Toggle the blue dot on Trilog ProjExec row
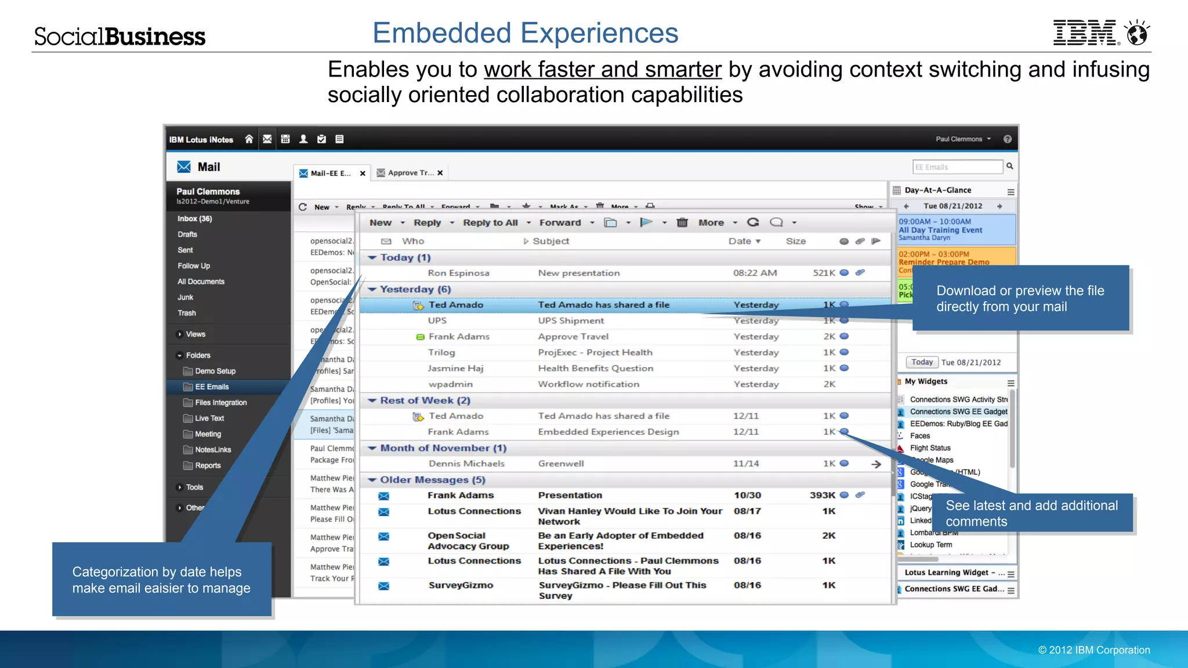This screenshot has height=668, width=1188. [x=844, y=352]
